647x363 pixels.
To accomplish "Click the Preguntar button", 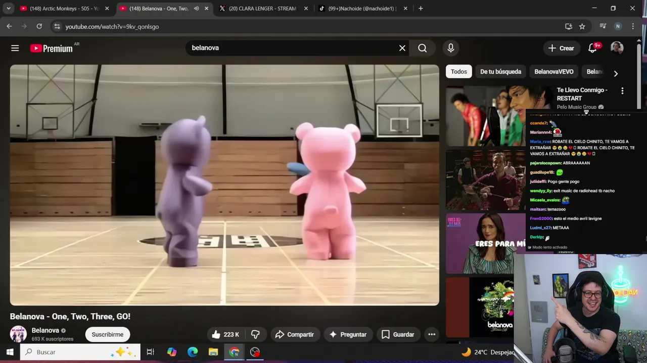I will 348,334.
